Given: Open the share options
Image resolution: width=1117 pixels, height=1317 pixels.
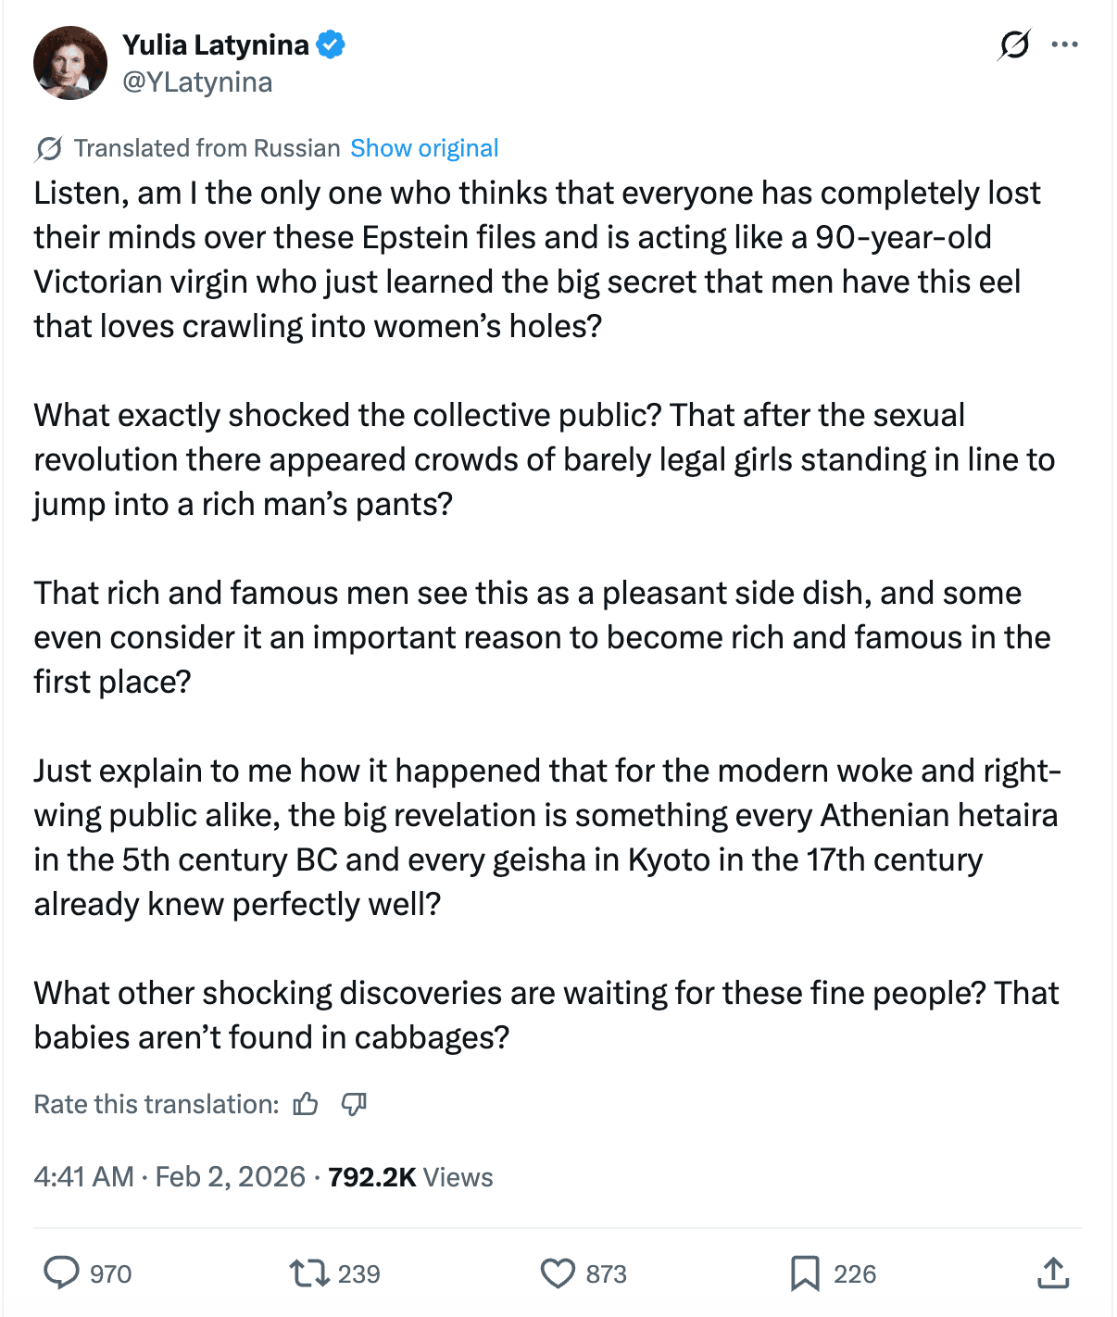Looking at the screenshot, I should tap(1054, 1273).
